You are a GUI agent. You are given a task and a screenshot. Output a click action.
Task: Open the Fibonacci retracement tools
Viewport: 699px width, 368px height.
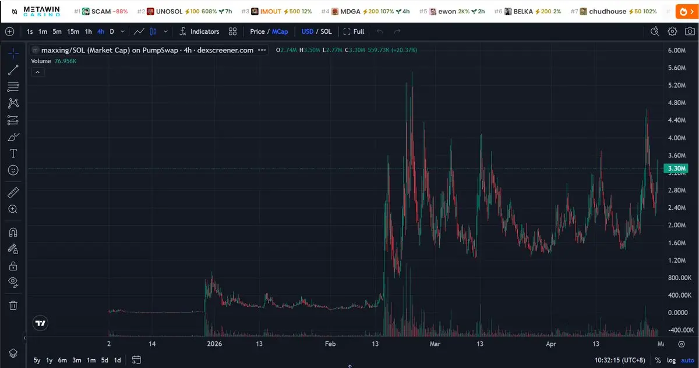click(13, 87)
